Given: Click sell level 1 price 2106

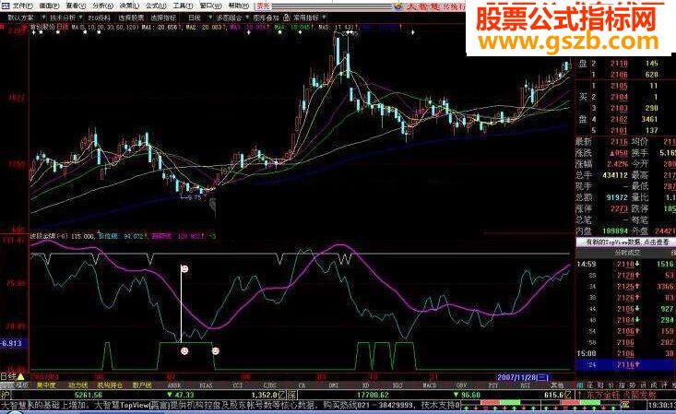Looking at the screenshot, I should tap(619, 75).
